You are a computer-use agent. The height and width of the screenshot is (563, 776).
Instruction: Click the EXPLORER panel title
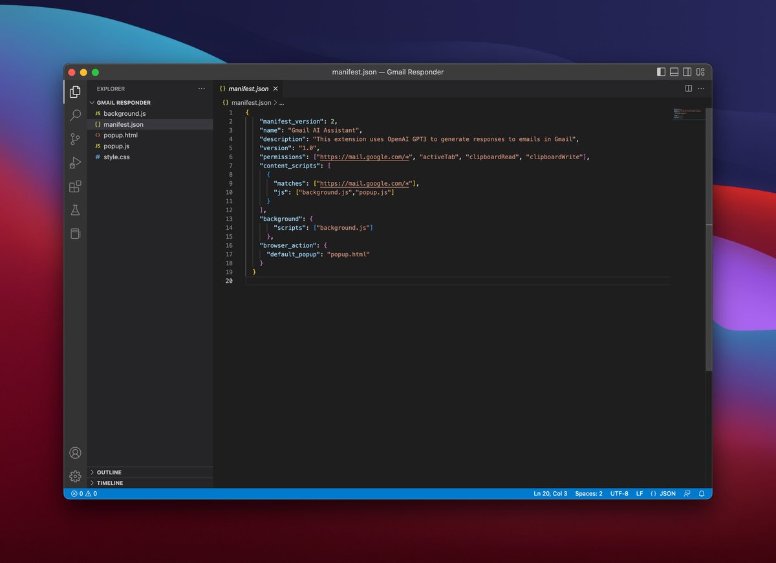(x=111, y=89)
